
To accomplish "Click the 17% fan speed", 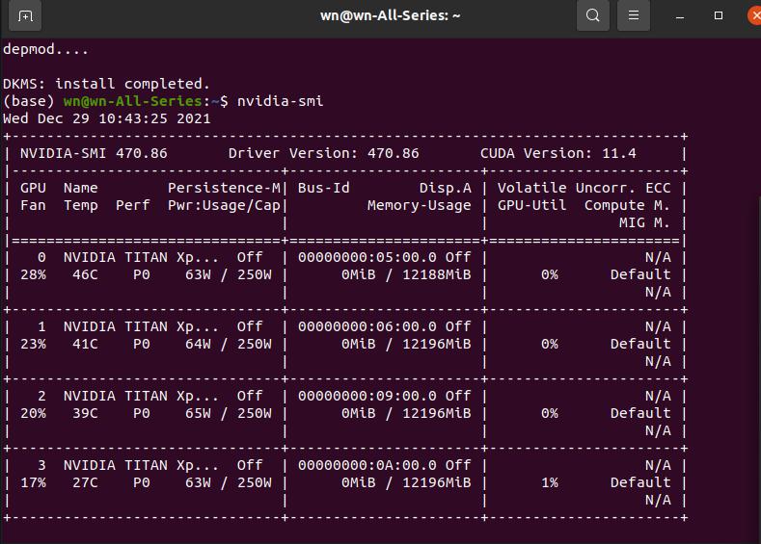I will point(33,482).
